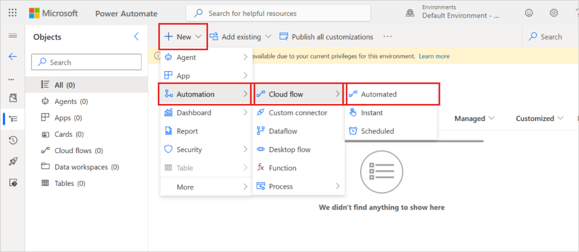Click the hamburger navigation menu icon
The image size is (579, 252).
(12, 36)
